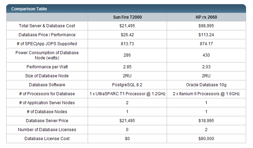Image resolution: width=253 pixels, height=148 pixels.
Task: Click 'Total Server & Database Cost' row label
Action: [47, 26]
